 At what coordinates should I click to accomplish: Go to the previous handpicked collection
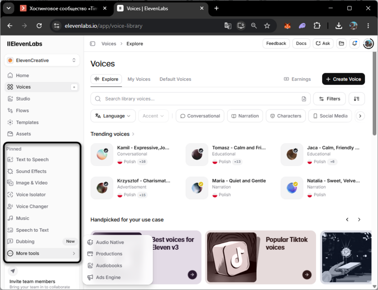click(x=347, y=220)
